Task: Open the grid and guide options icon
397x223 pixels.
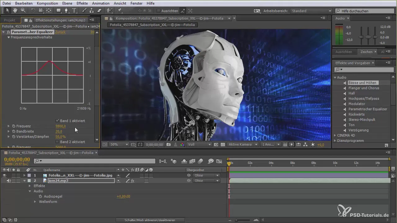Action: point(133,145)
